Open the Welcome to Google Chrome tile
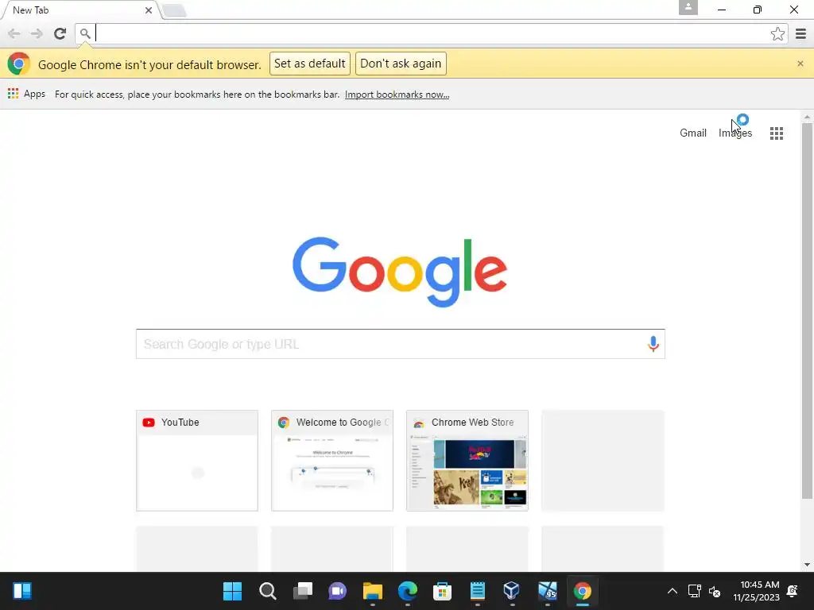 pos(331,461)
